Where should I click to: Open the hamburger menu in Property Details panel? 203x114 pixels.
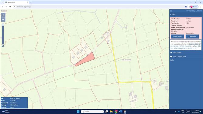click(171, 11)
